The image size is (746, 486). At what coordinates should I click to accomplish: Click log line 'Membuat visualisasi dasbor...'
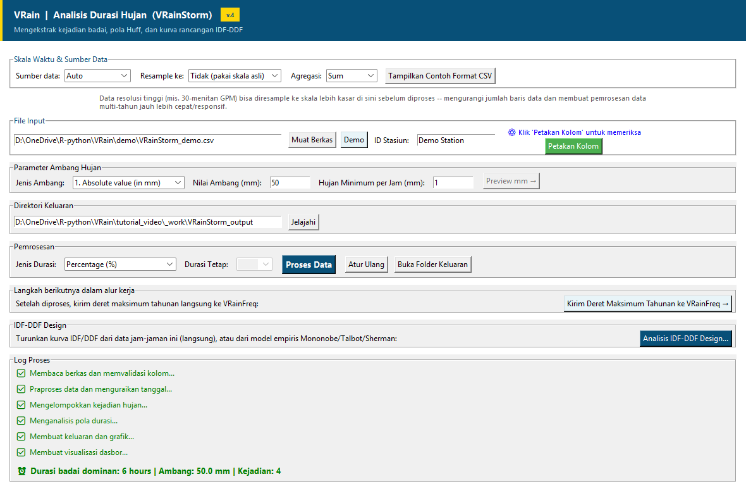pos(79,452)
